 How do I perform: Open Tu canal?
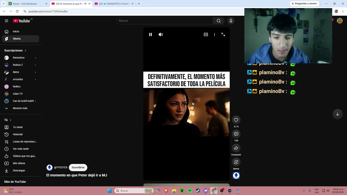21,127
